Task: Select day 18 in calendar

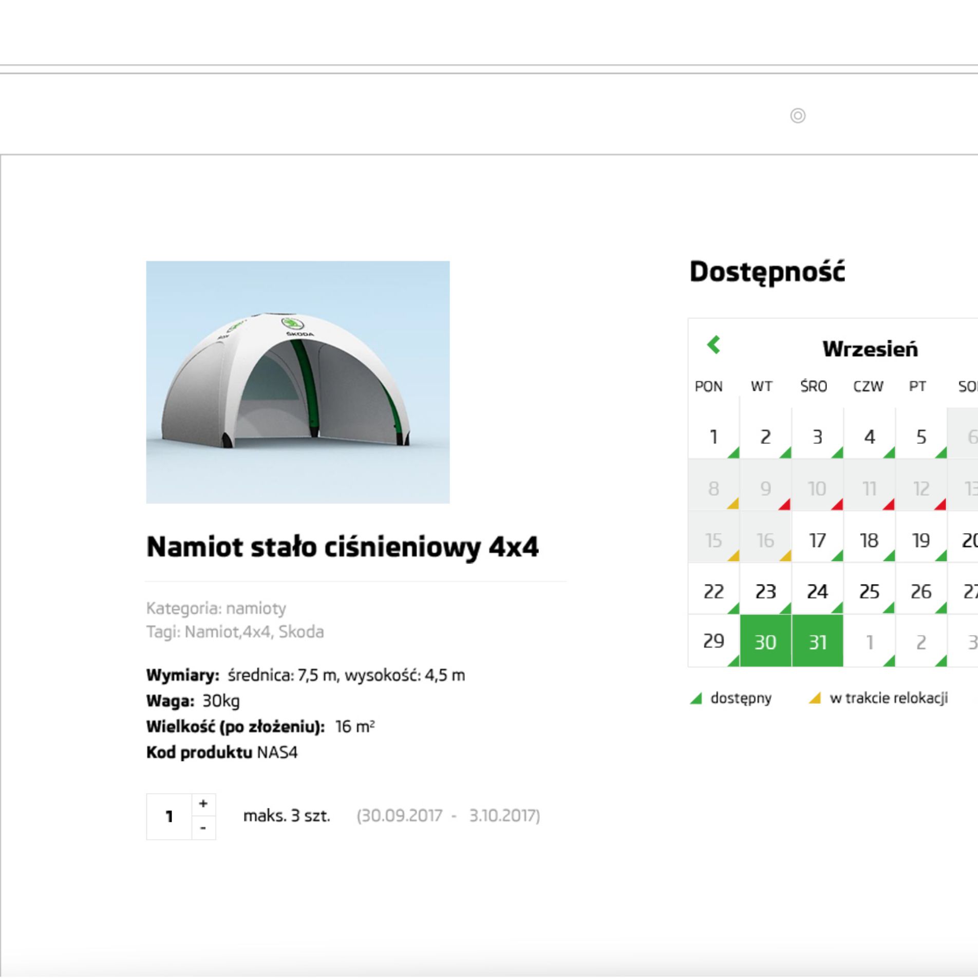Action: (x=869, y=537)
